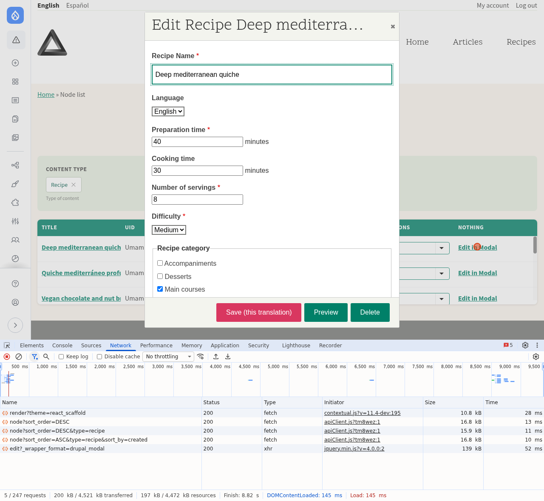Click the Drupal logo icon in sidebar
Viewport: 544px width, 501px height.
[x=15, y=15]
